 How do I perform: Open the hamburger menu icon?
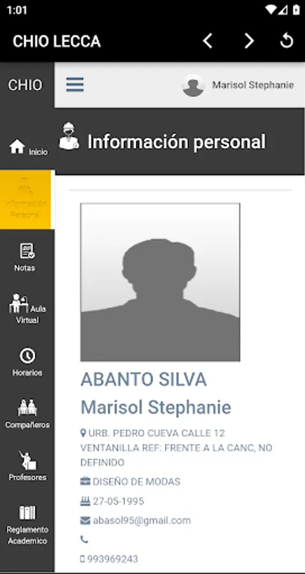(75, 85)
